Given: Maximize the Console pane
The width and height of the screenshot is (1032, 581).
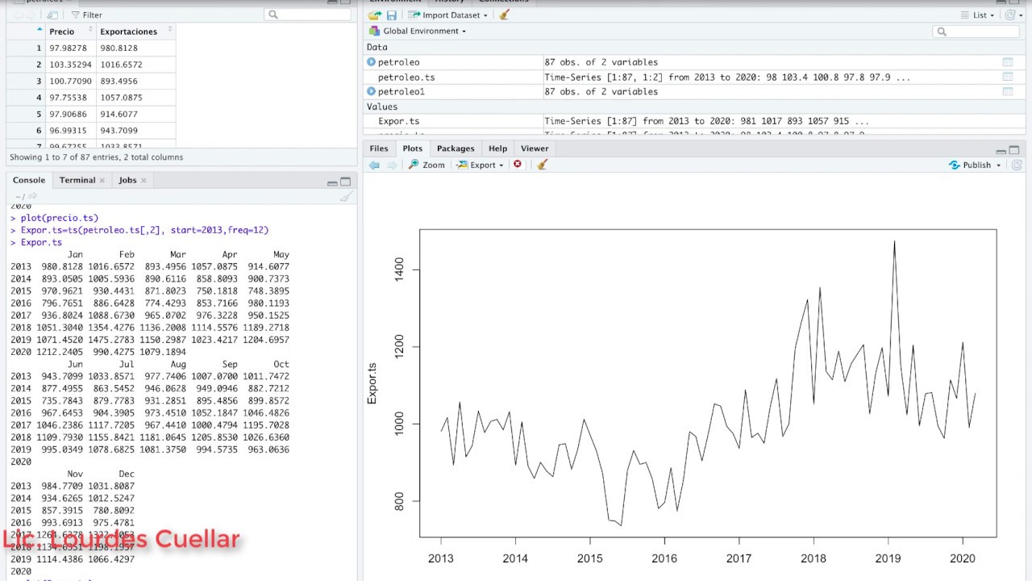Looking at the screenshot, I should pos(345,182).
